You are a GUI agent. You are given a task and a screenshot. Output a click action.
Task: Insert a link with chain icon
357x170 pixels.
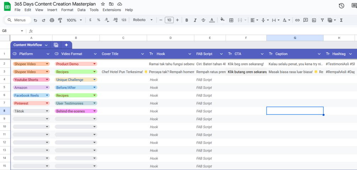(297, 20)
